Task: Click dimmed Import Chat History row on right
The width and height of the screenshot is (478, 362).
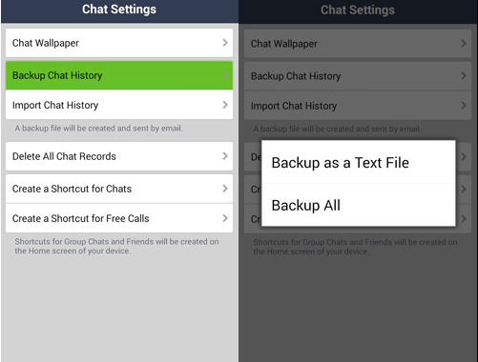Action: (x=358, y=106)
